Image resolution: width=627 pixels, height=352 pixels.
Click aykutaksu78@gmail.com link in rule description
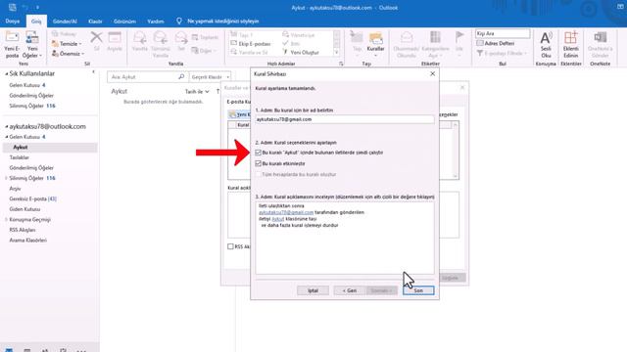coord(286,212)
